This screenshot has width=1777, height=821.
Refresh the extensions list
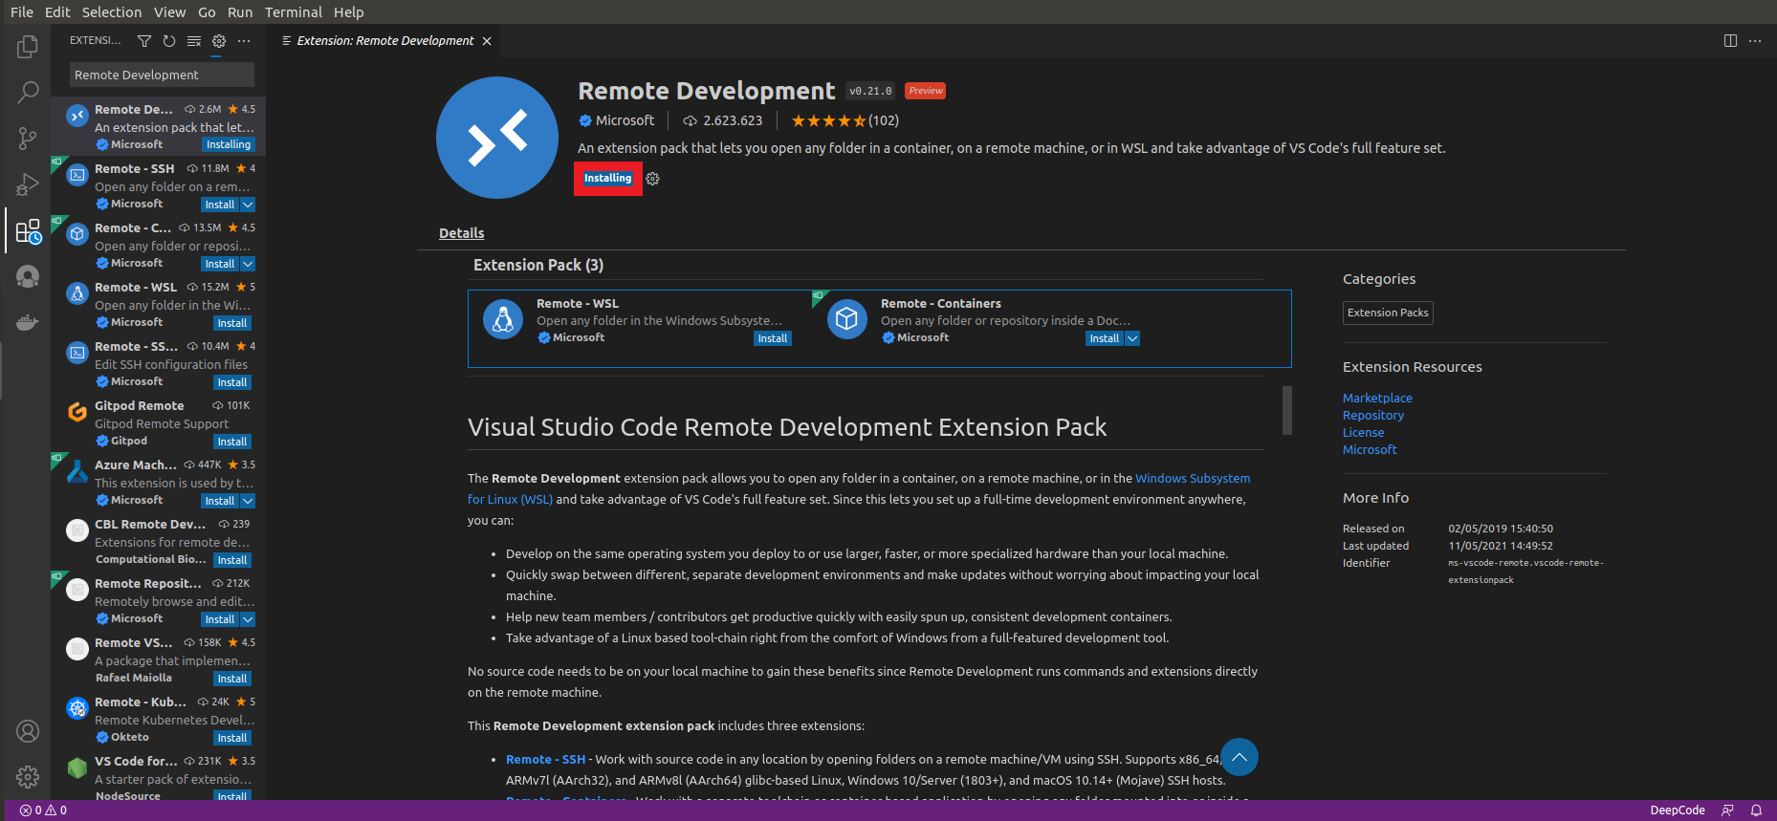pyautogui.click(x=169, y=41)
